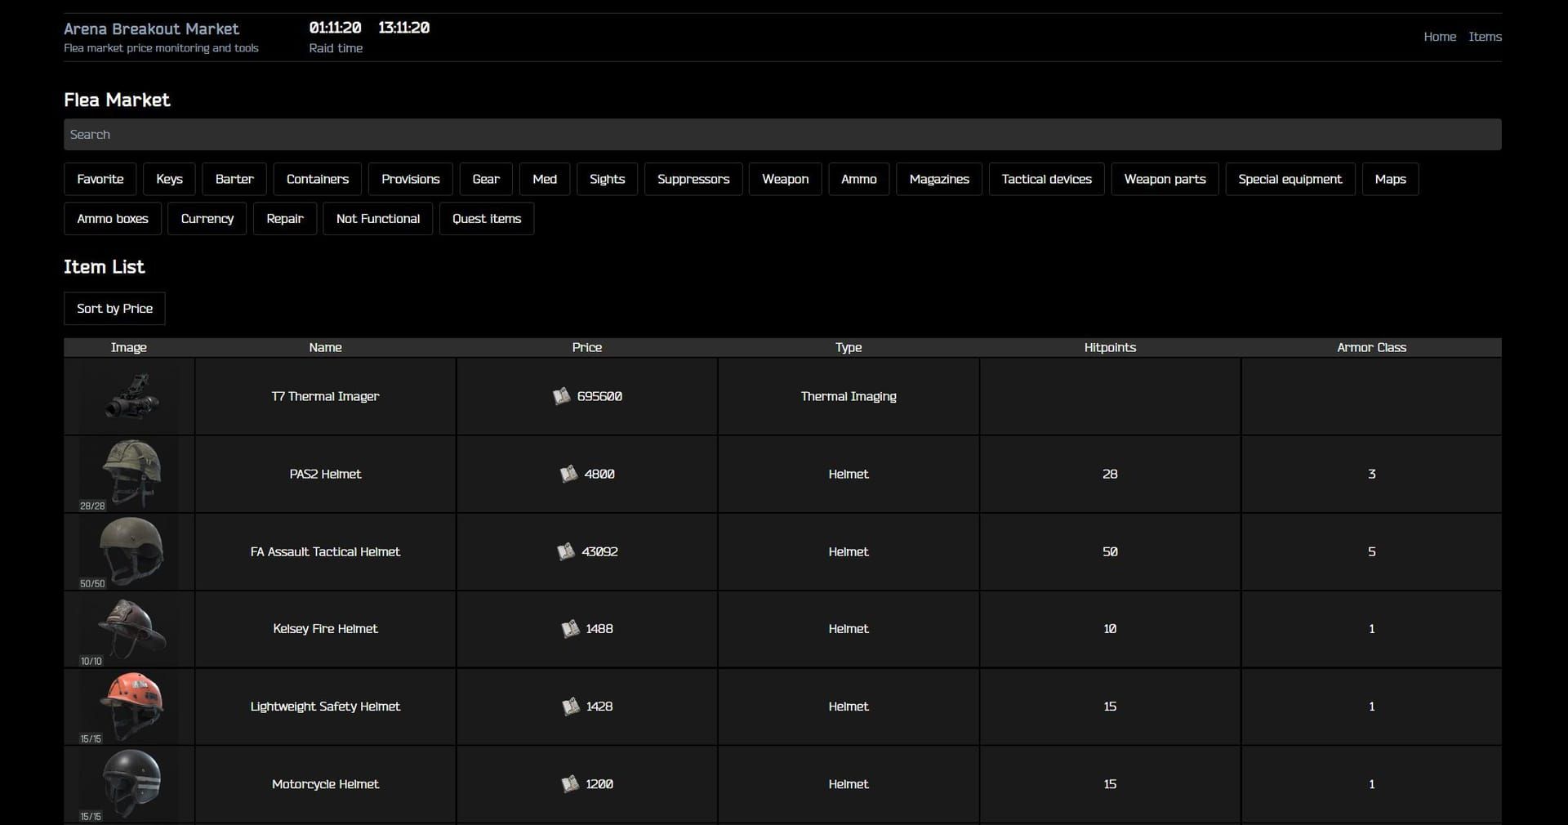The height and width of the screenshot is (825, 1568).
Task: Select the Favorite filter category
Action: 100,179
